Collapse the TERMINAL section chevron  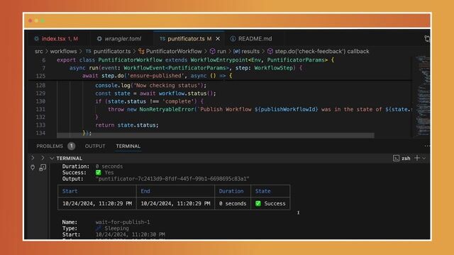click(x=52, y=159)
